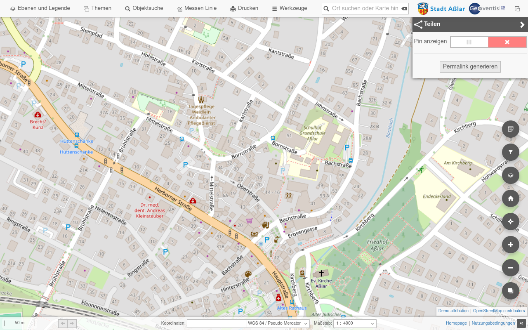Screen dimensions: 528x330
Task: Select the Messen Linie tool
Action: pos(197,8)
